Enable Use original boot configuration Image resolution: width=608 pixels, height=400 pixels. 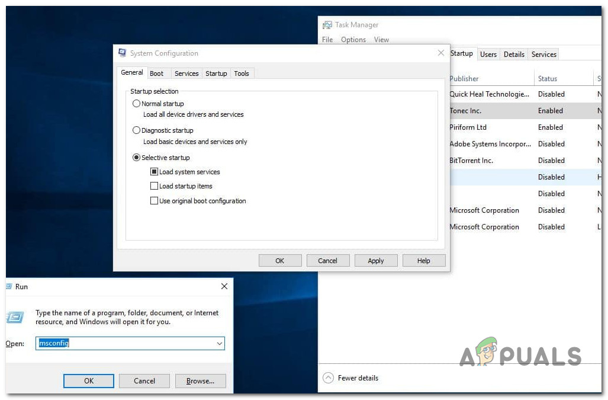click(155, 200)
